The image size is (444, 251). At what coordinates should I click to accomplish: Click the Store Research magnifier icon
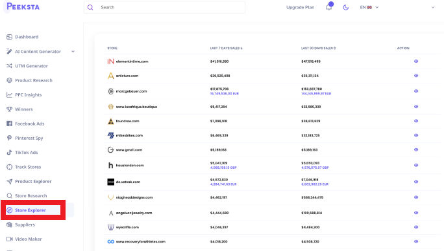pyautogui.click(x=9, y=196)
